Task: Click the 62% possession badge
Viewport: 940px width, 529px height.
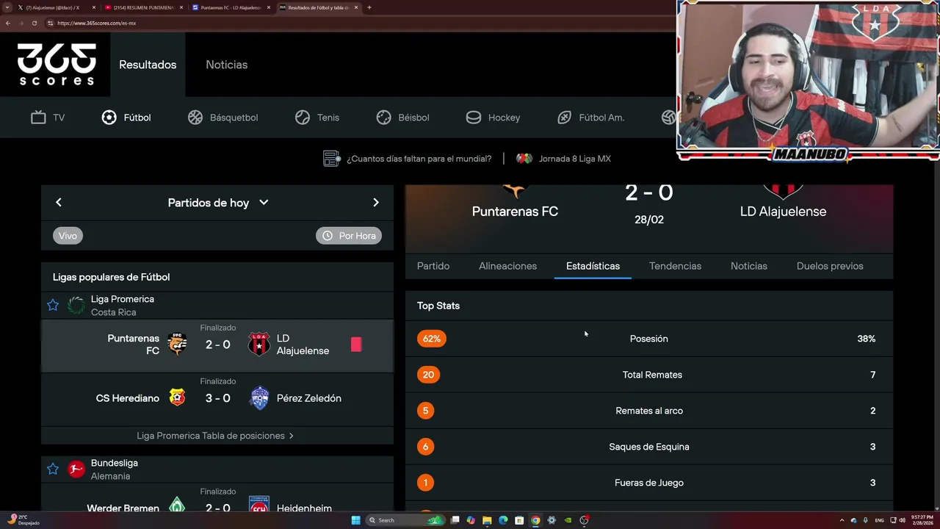Action: (x=432, y=339)
